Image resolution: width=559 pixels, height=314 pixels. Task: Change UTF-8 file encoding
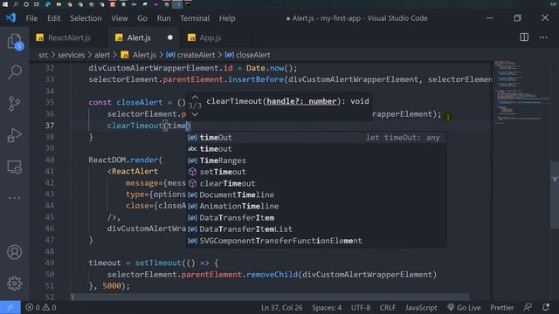(361, 307)
